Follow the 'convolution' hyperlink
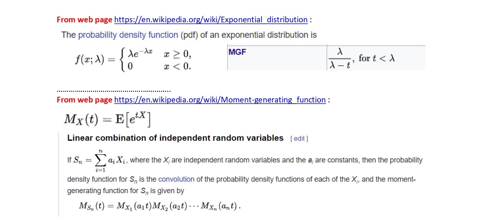The width and height of the screenshot is (482, 217). pyautogui.click(x=176, y=179)
